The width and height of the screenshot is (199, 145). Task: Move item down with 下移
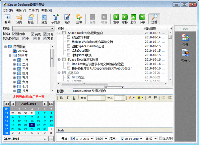tap(142, 19)
